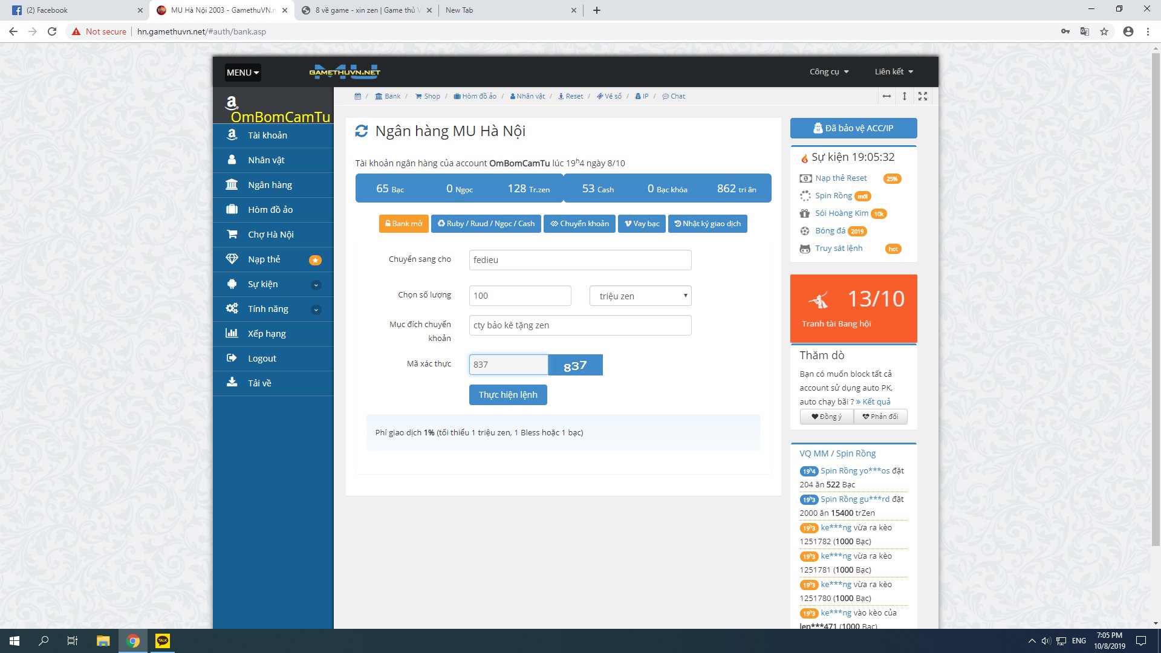1161x653 pixels.
Task: Click the Tải về download icon in sidebar
Action: tap(232, 383)
